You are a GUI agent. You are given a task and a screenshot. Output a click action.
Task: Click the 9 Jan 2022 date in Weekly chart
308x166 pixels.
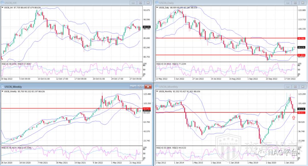98,163
